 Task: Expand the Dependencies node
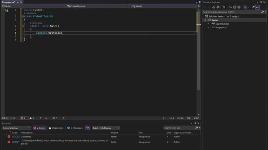pyautogui.click(x=208, y=24)
